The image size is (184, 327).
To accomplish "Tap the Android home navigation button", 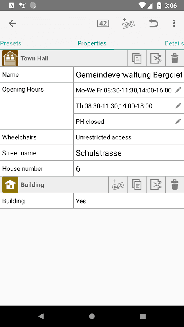I will 92,316.
